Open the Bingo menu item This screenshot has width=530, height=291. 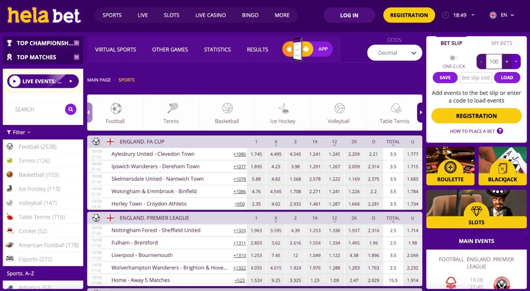[x=250, y=15]
